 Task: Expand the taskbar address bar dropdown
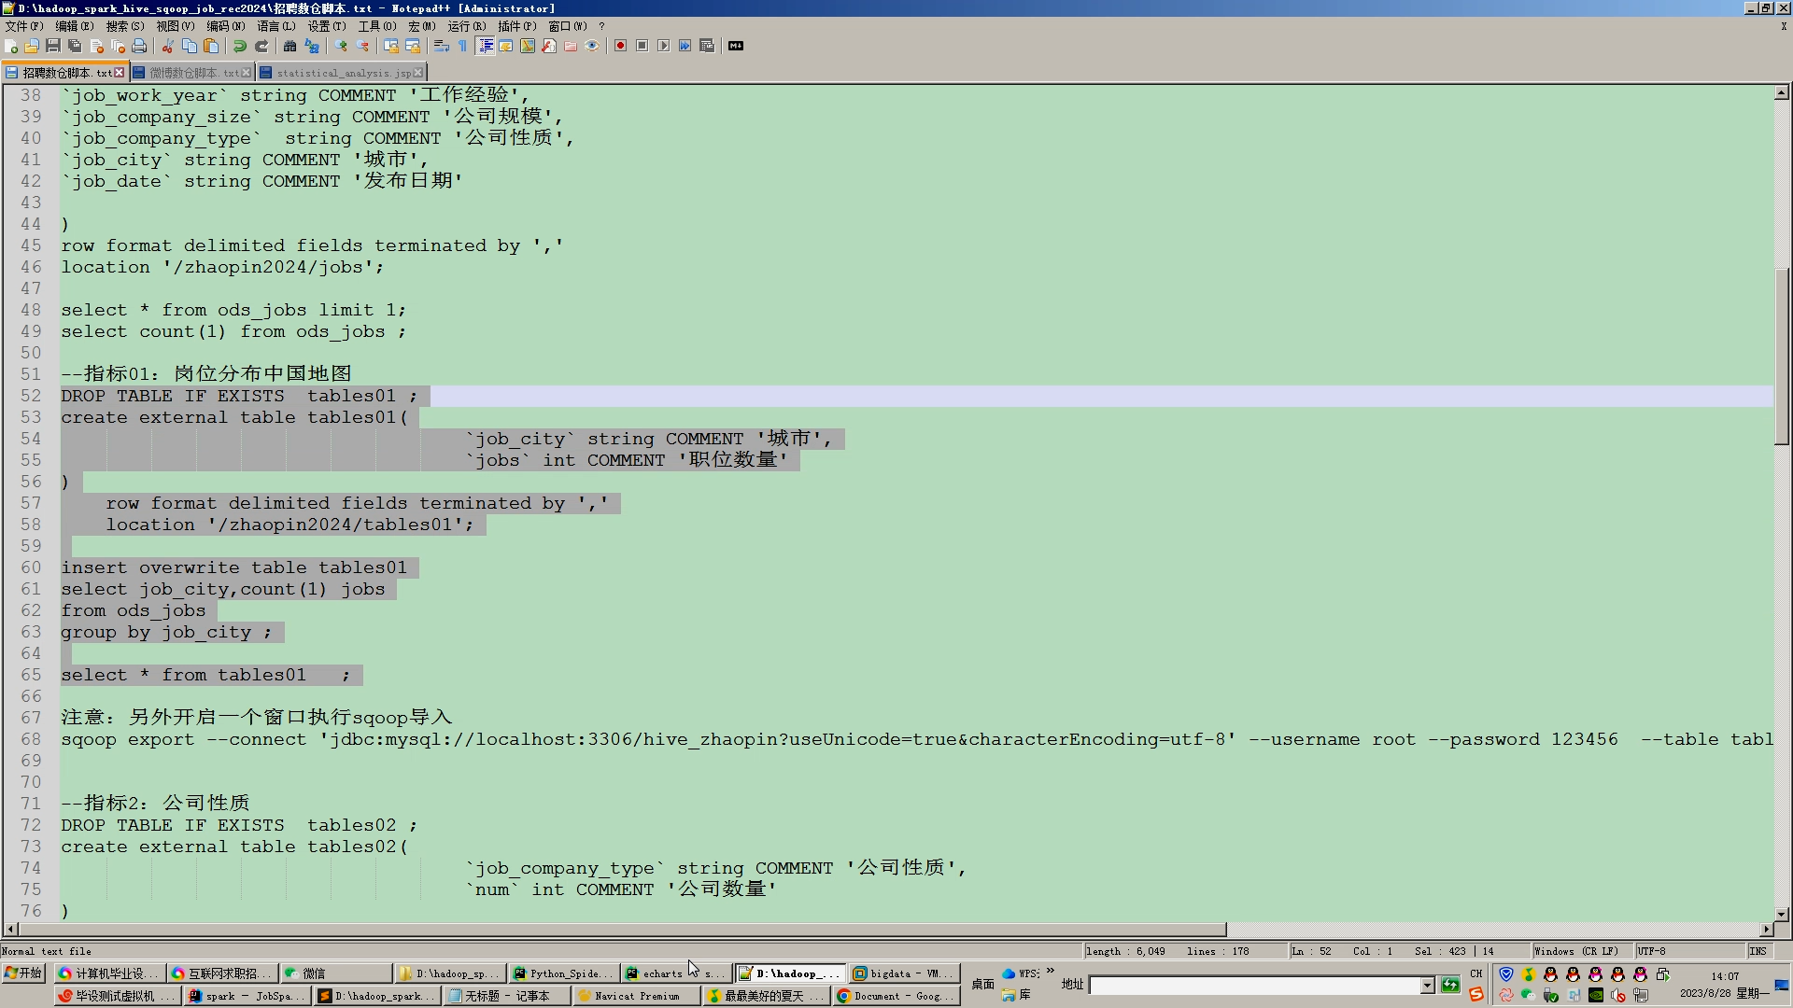pos(1427,986)
